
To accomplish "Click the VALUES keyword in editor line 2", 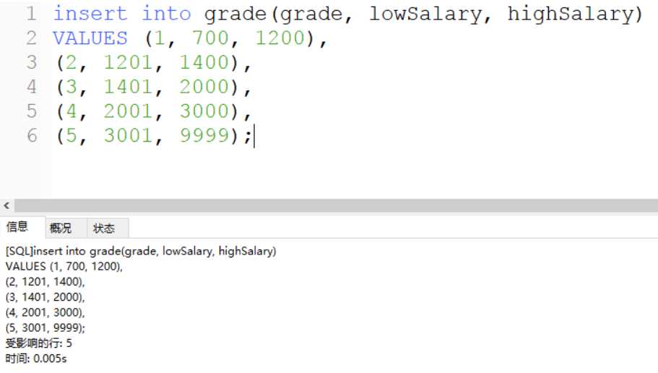I will pos(90,38).
